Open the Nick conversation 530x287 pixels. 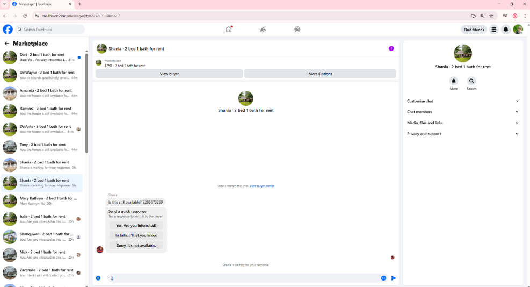tap(42, 255)
